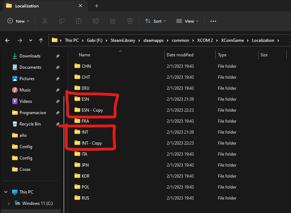Image resolution: width=291 pixels, height=213 pixels.
Task: Select the DEU folder
Action: [86, 88]
